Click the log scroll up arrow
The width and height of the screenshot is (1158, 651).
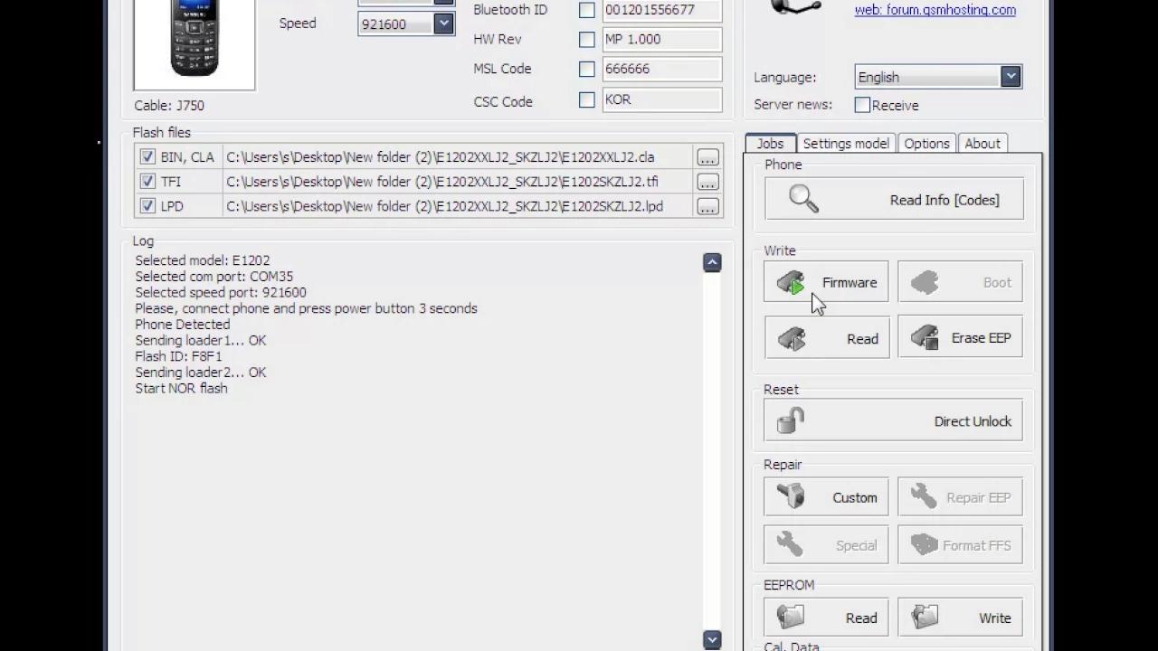[x=712, y=262]
